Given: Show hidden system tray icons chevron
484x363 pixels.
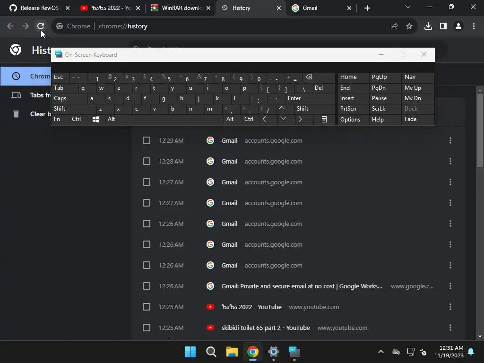Looking at the screenshot, I should tap(381, 352).
